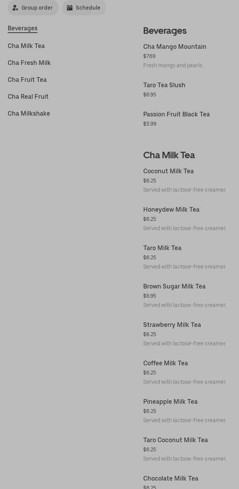Open the Group order button
The height and width of the screenshot is (489, 239).
tap(33, 8)
